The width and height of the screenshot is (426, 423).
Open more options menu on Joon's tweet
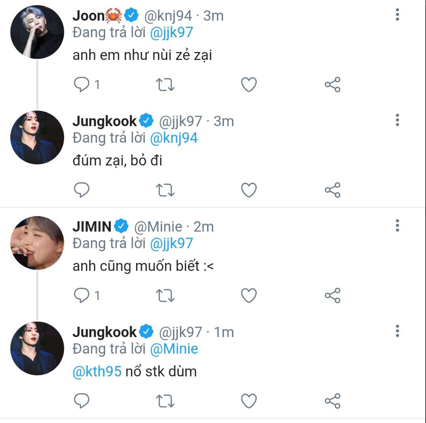pyautogui.click(x=398, y=15)
